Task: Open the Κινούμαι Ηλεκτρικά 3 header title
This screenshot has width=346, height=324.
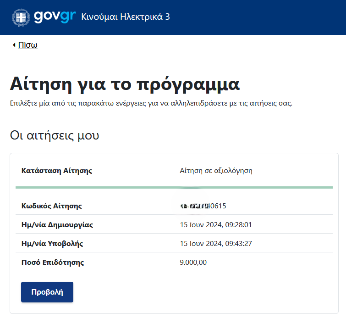Action: coord(125,17)
